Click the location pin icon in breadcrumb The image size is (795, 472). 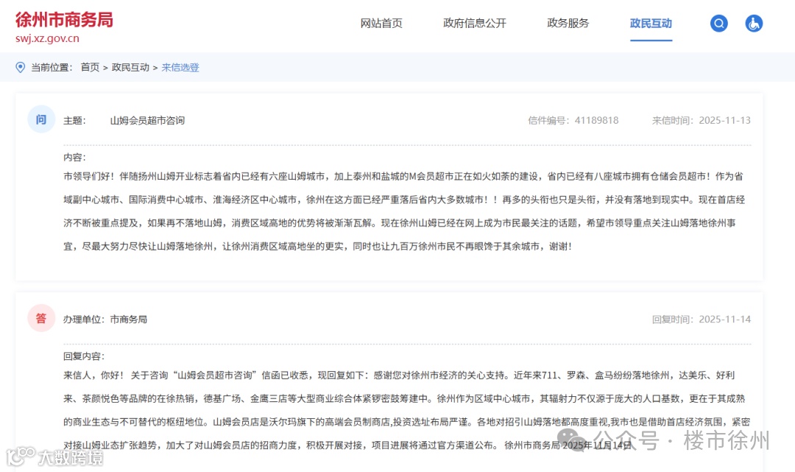click(21, 68)
